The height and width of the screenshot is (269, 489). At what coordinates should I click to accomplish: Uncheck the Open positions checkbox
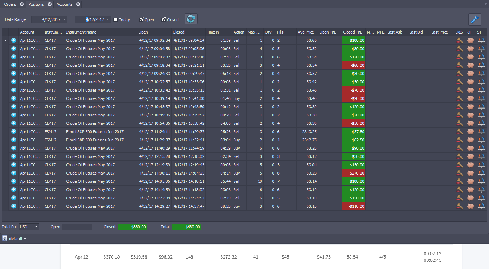142,19
